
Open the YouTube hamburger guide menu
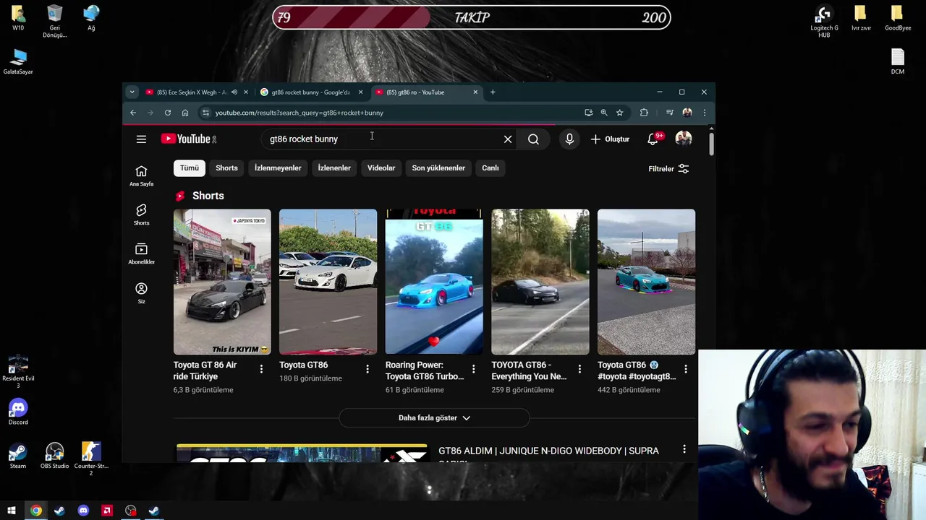click(141, 139)
